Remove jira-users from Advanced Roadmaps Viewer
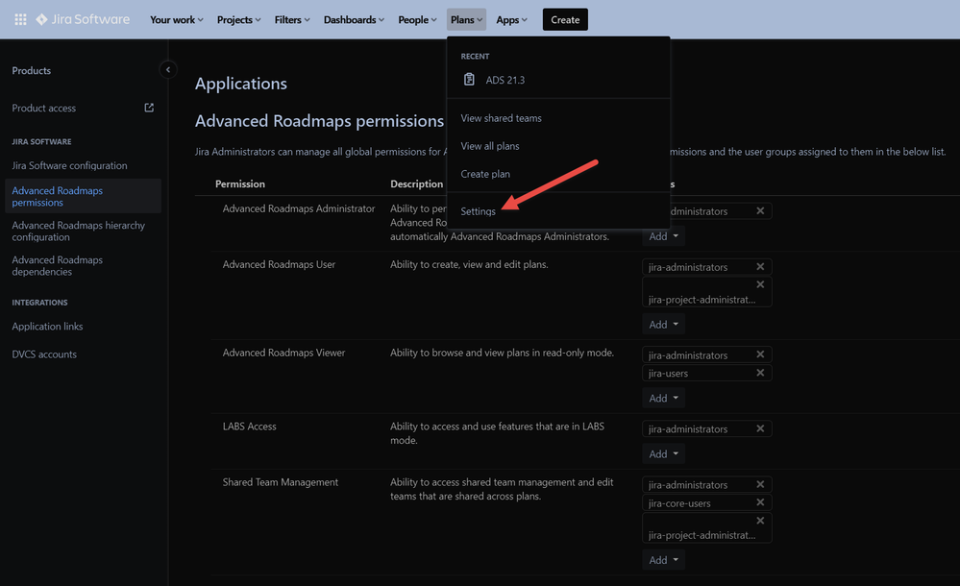This screenshot has width=960, height=586. 760,373
